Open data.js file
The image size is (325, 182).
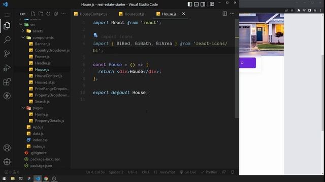coord(38,133)
